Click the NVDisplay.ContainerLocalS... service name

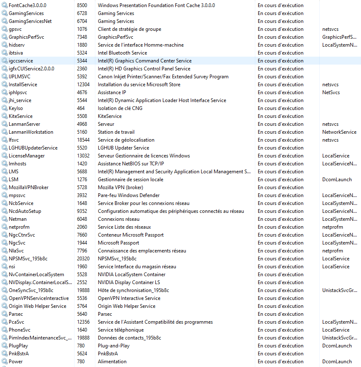pos(40,282)
